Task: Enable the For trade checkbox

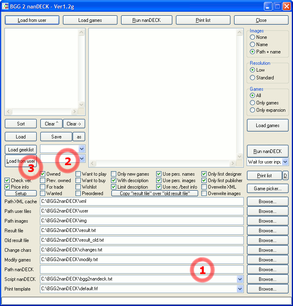Action: pyautogui.click(x=43, y=187)
